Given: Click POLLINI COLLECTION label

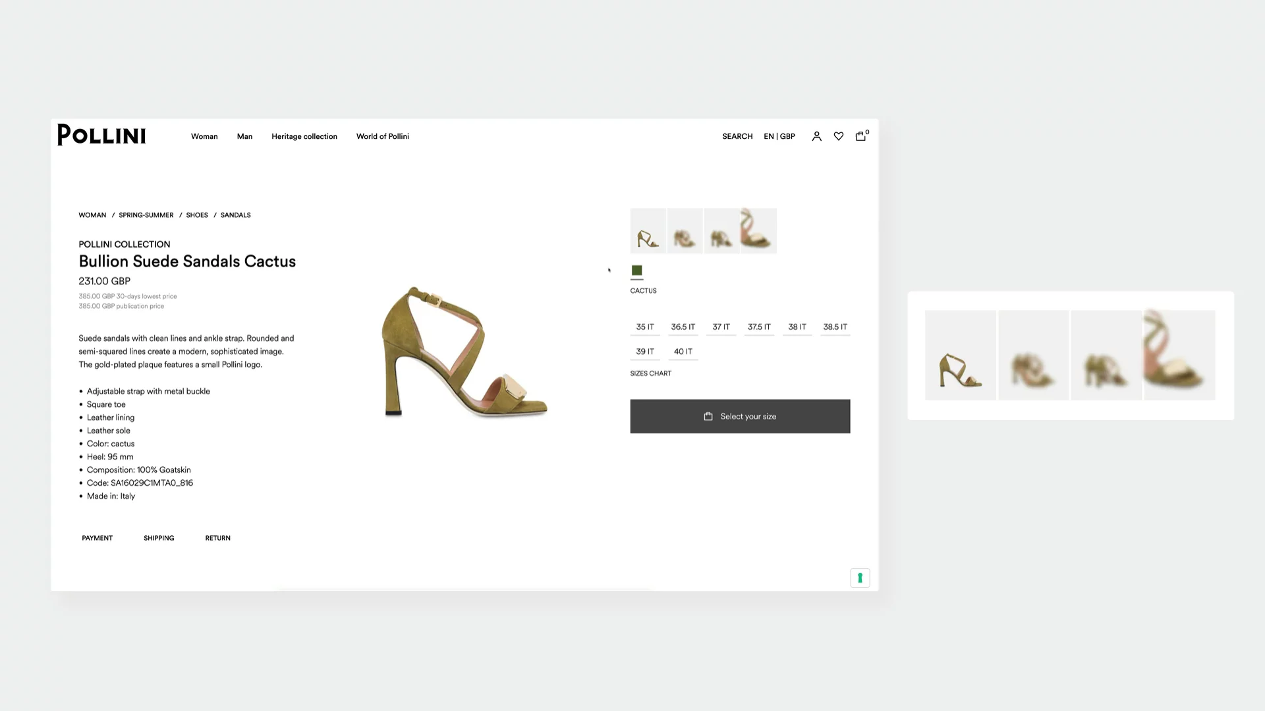Looking at the screenshot, I should pos(125,244).
